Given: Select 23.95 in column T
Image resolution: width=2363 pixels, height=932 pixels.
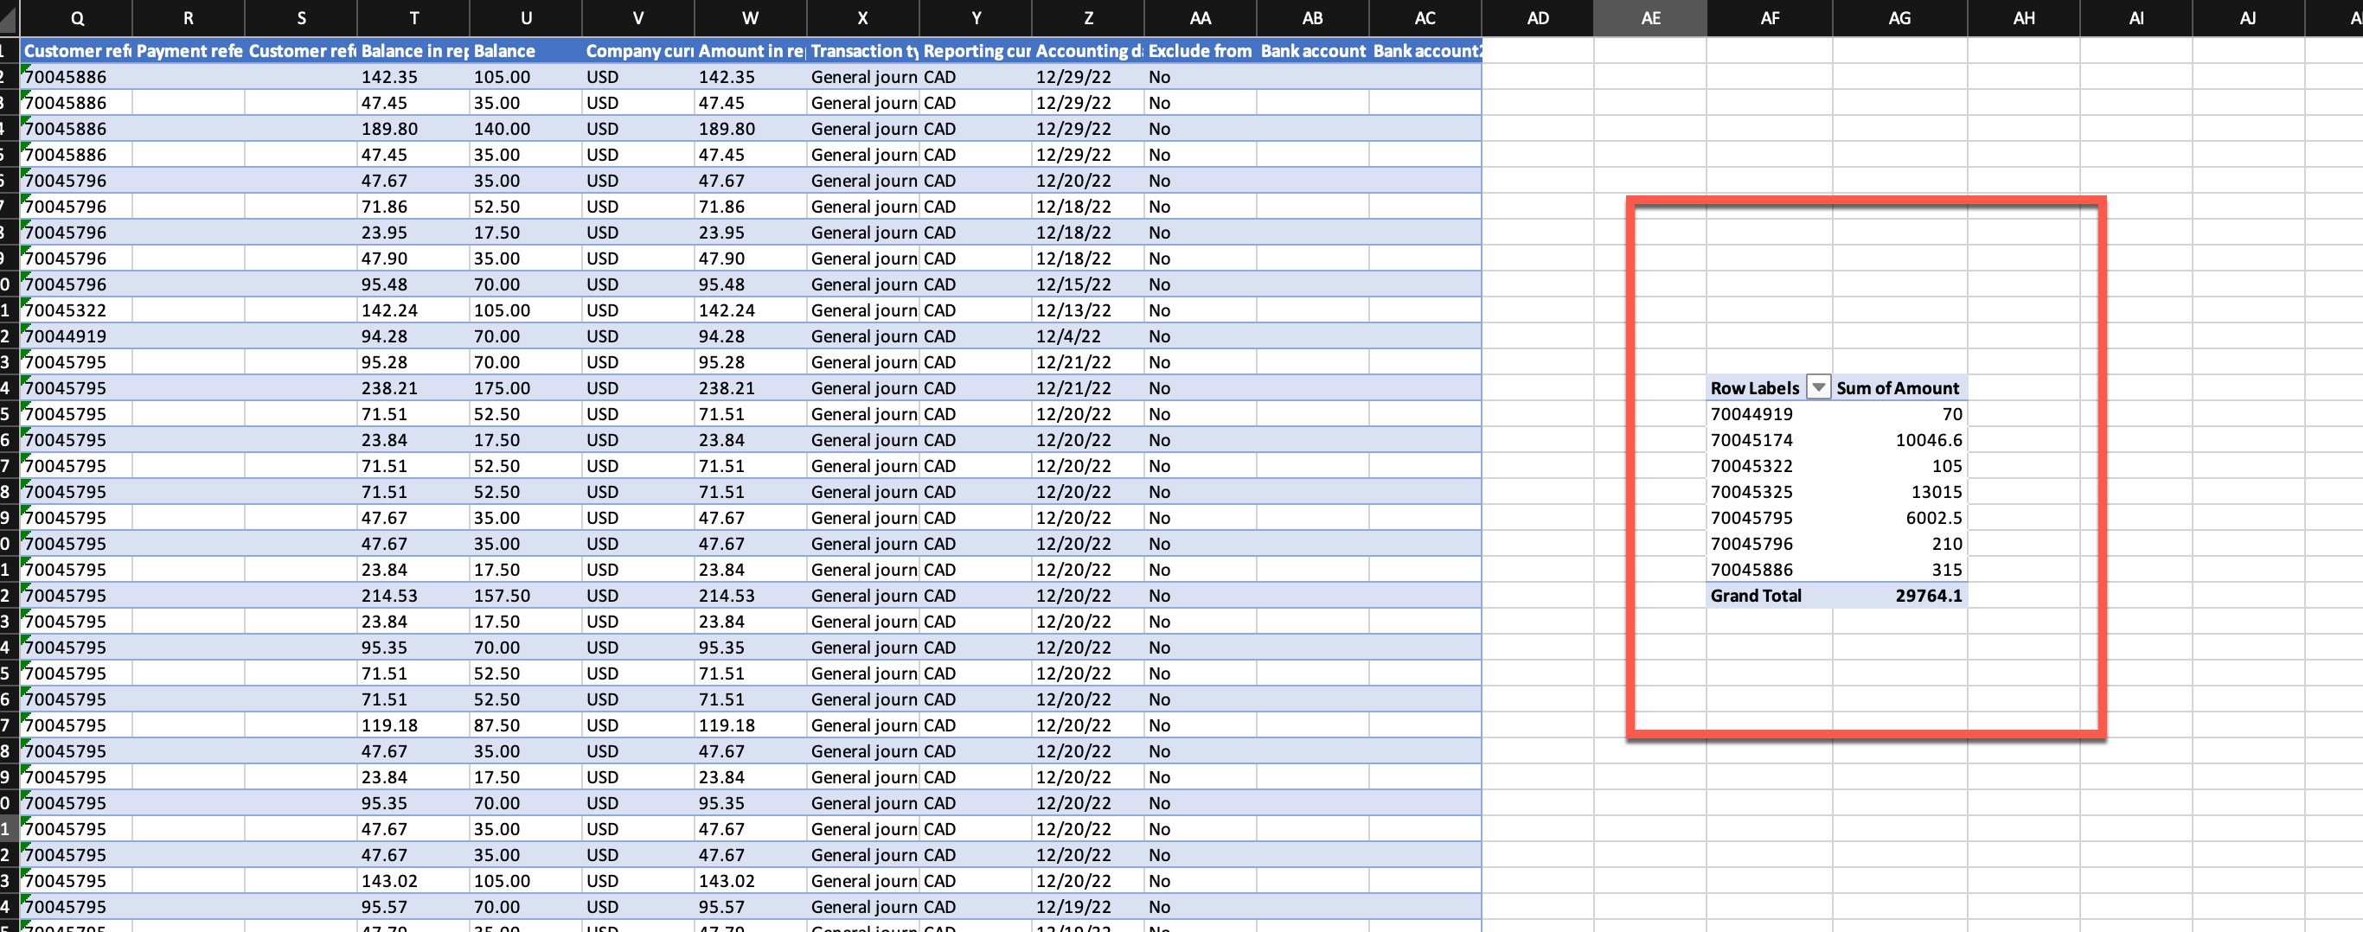Looking at the screenshot, I should (413, 232).
